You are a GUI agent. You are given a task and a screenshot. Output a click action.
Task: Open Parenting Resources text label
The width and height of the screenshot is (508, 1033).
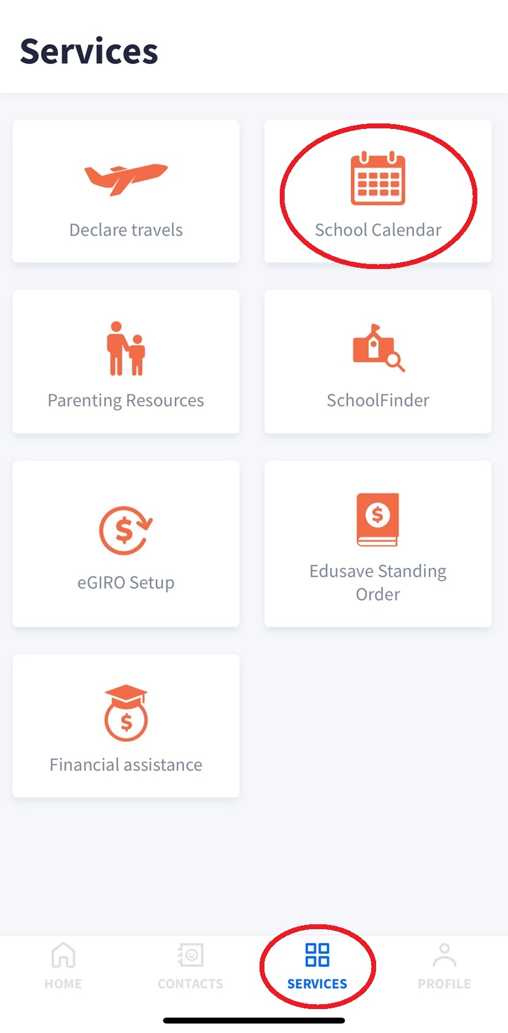pos(126,400)
